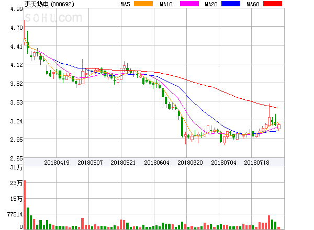Screen dimensions: 314x230
Task: Click the magenta MA10 legend swatch
Action: tap(189, 4)
